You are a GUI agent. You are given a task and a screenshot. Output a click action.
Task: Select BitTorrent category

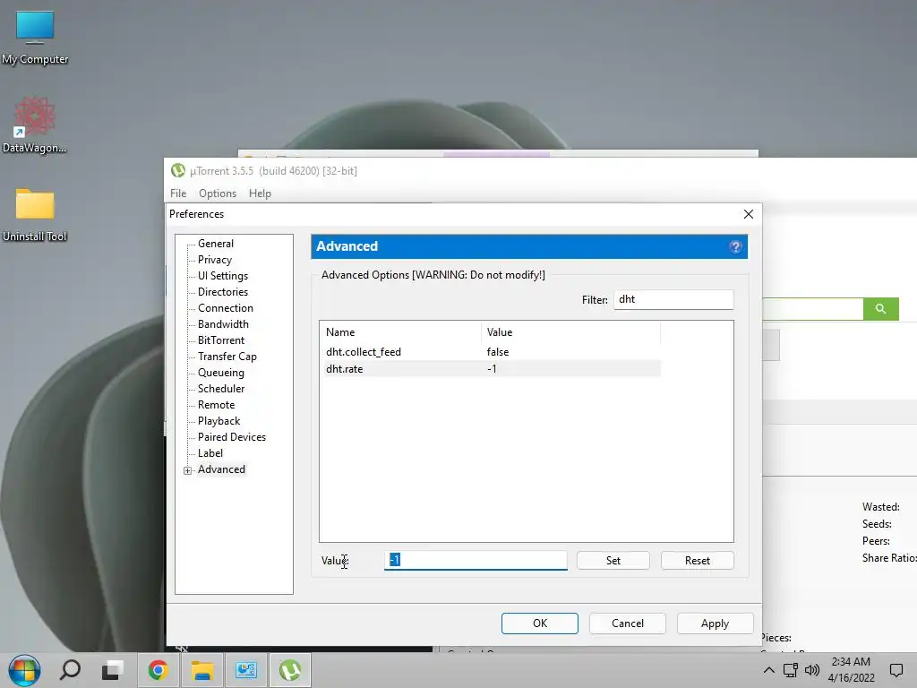(x=221, y=340)
